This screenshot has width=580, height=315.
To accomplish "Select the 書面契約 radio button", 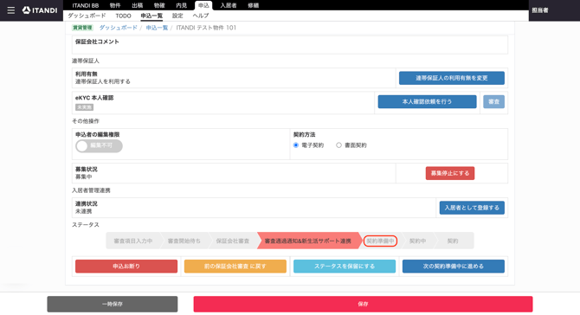I will [x=338, y=145].
